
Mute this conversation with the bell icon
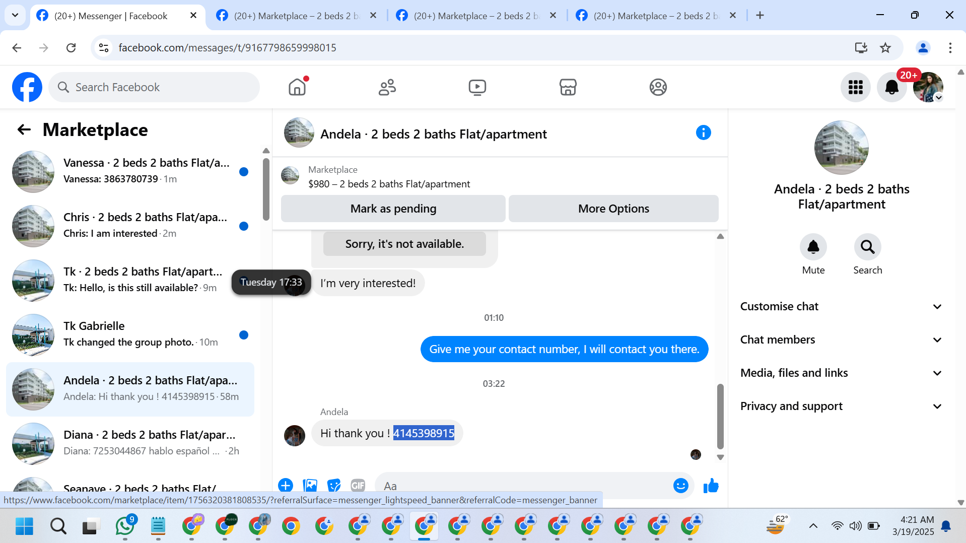[x=813, y=247]
